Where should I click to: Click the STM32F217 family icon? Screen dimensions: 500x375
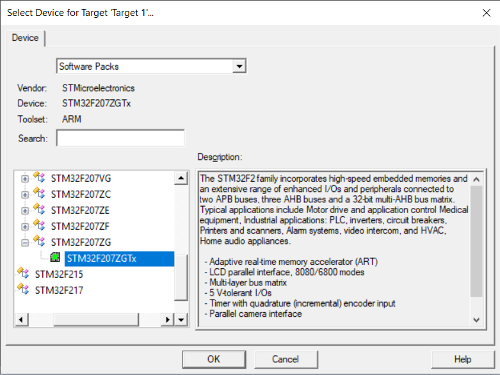coord(23,289)
